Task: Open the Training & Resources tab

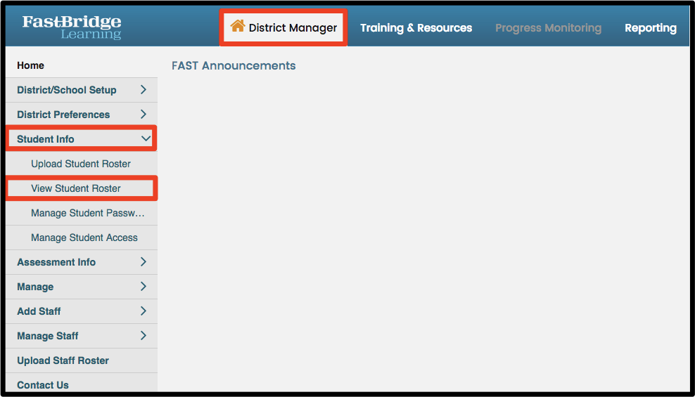Action: click(x=416, y=28)
